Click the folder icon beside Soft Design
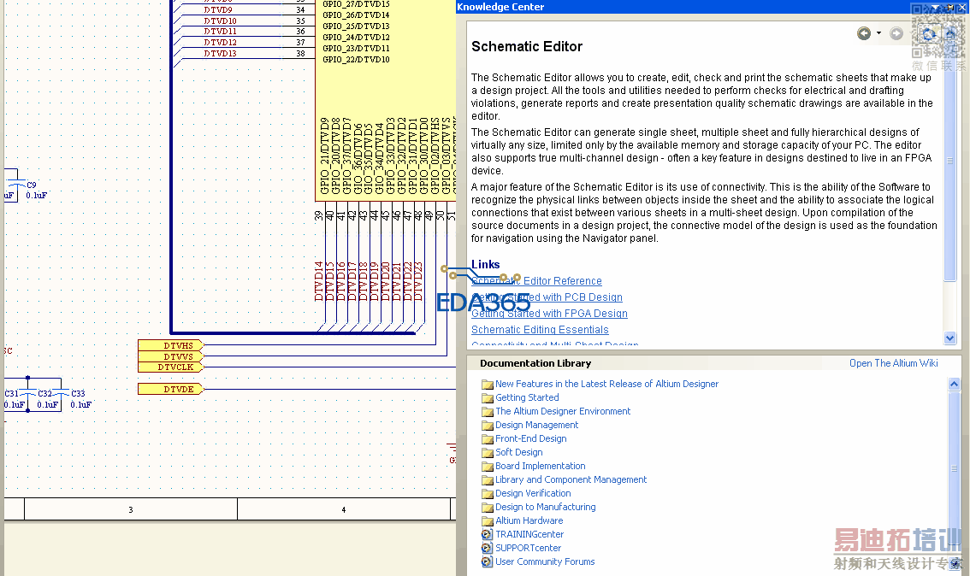Screen dimensions: 970x576 (488, 452)
